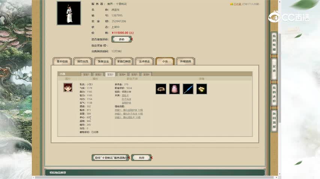Click the vertical scrollbar up arrow
The image size is (320, 179).
tap(280, 1)
